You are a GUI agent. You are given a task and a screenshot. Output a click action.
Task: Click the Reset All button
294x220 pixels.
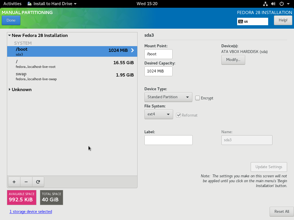282,212
